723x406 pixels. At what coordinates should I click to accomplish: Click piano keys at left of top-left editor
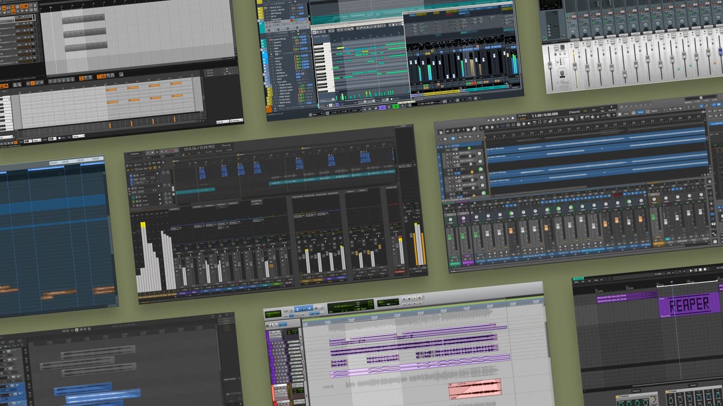click(6, 113)
